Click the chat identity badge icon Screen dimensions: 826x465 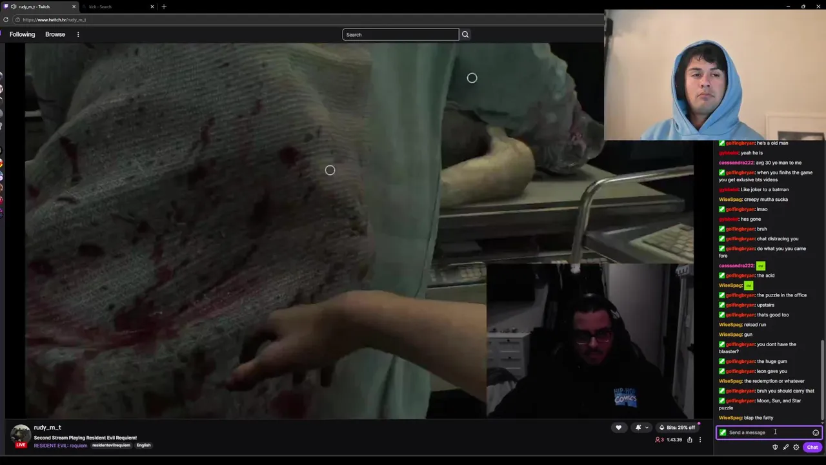723,433
